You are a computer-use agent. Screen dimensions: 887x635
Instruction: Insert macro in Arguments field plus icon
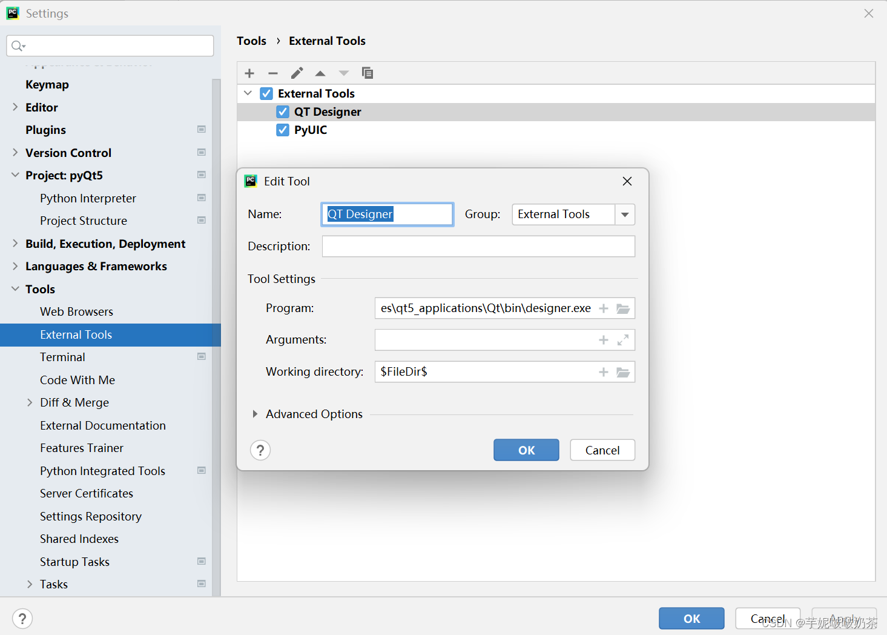pos(604,340)
